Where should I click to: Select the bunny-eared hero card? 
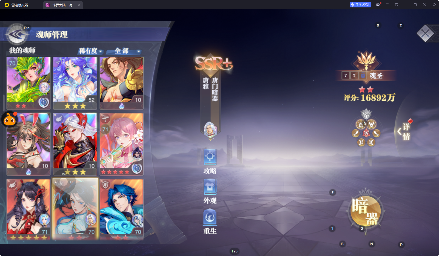pyautogui.click(x=28, y=144)
